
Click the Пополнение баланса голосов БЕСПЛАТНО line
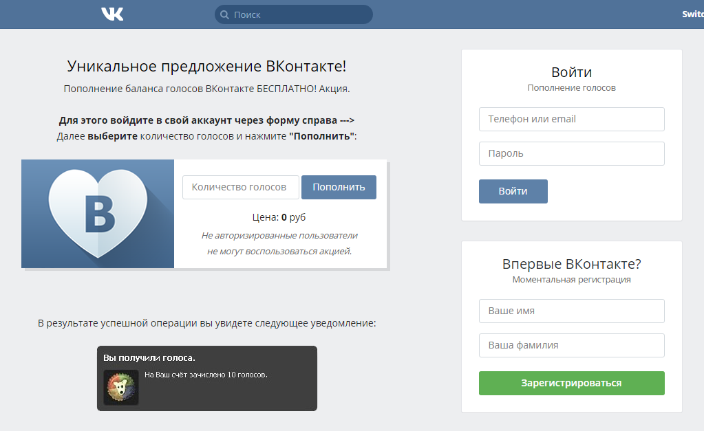point(206,89)
